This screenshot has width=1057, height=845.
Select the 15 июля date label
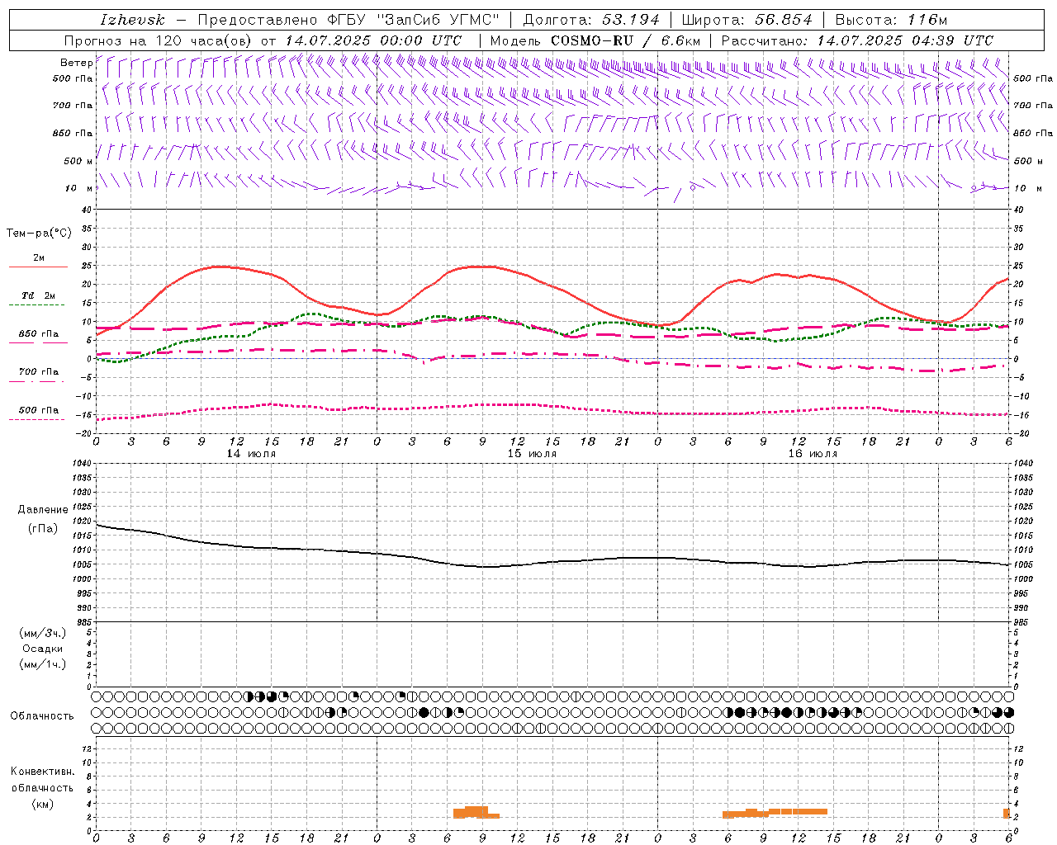pos(532,454)
